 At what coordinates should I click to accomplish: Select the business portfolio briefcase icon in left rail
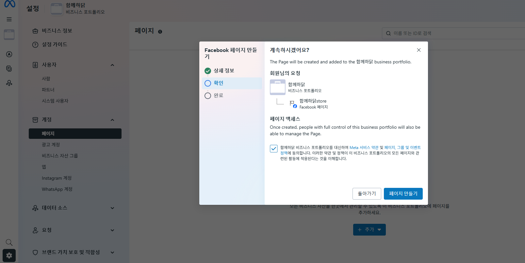pos(9,35)
